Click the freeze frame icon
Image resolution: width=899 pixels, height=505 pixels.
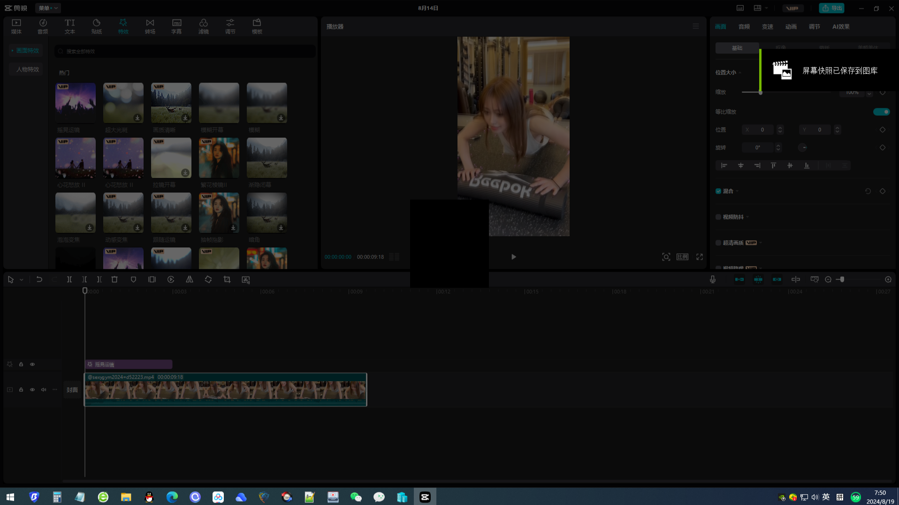[x=152, y=279]
